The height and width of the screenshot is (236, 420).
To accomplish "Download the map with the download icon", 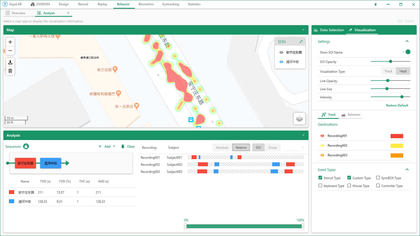I will 10,62.
